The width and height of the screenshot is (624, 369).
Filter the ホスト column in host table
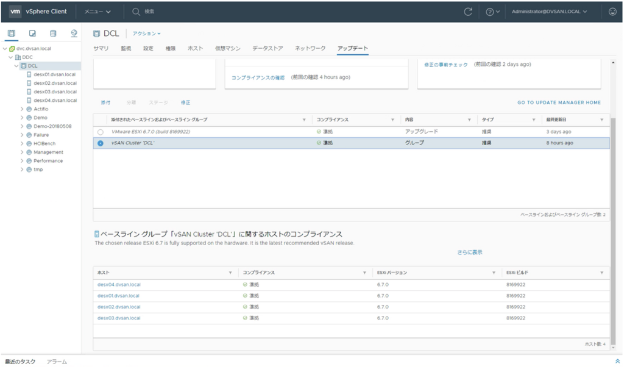(230, 273)
